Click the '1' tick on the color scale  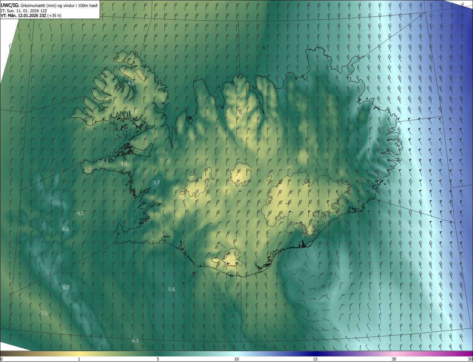point(79,359)
